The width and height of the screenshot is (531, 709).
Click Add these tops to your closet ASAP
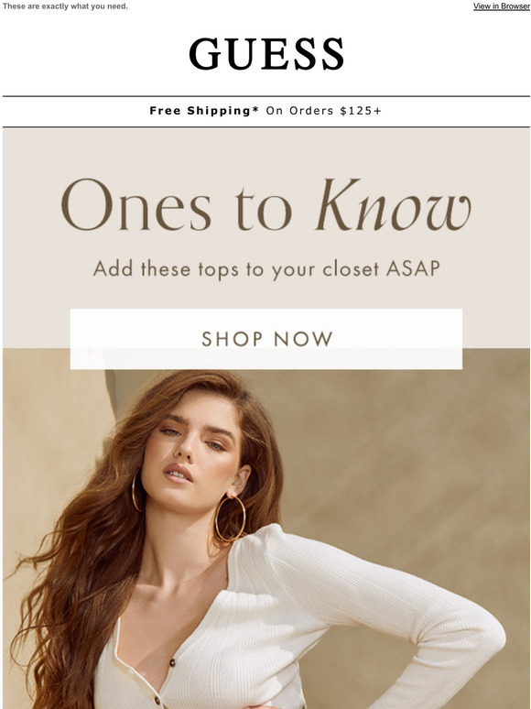[x=266, y=269]
